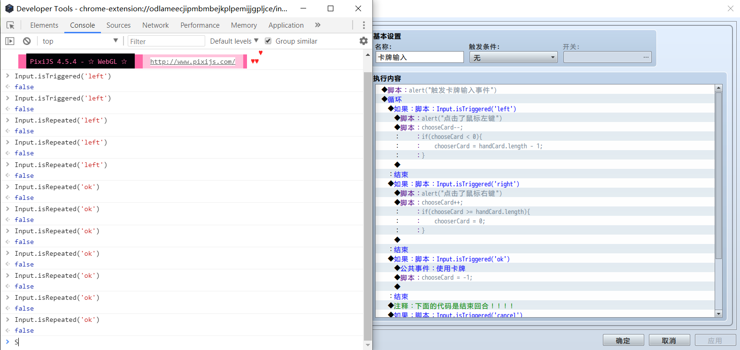Select the 如果 Input.isTriggered('left') condition line
The width and height of the screenshot is (740, 350).
(x=545, y=109)
